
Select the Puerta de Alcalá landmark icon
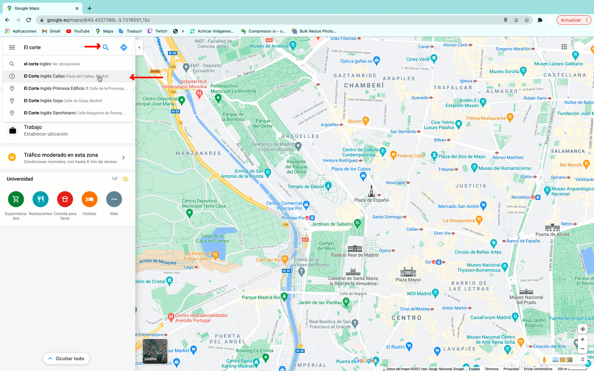pyautogui.click(x=552, y=227)
